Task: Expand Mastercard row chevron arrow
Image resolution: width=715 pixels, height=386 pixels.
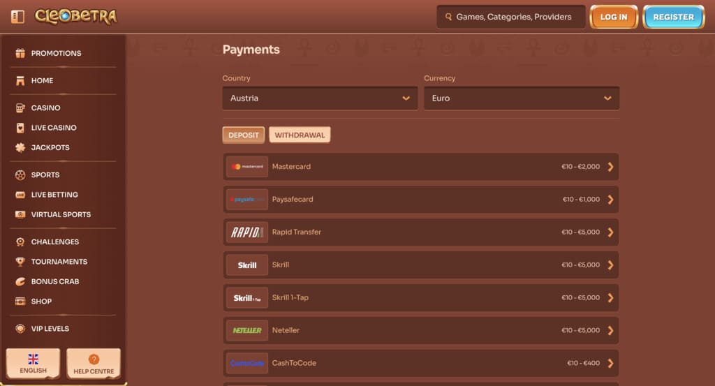Action: [610, 167]
